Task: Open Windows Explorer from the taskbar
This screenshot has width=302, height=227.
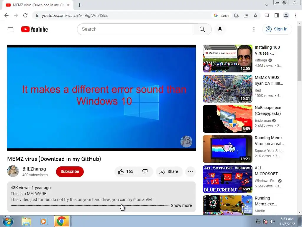Action: (x=26, y=221)
